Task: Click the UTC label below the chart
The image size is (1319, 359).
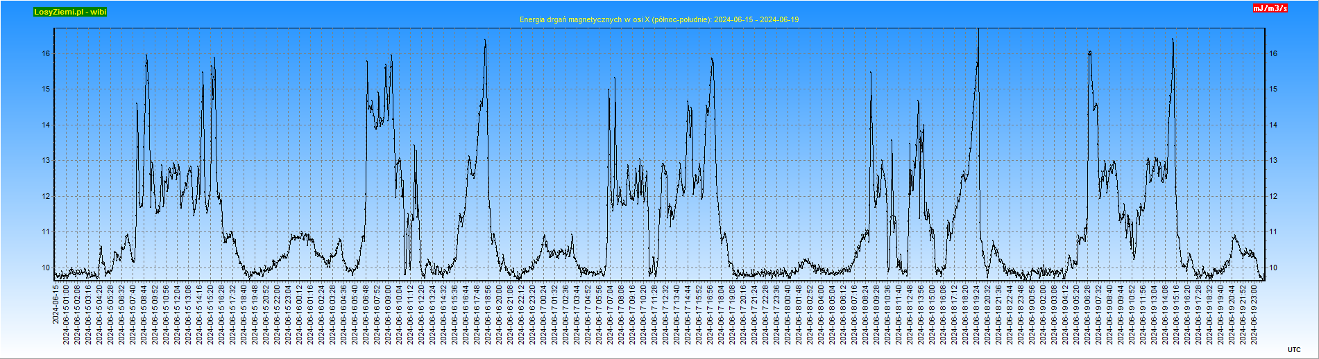Action: (1294, 350)
